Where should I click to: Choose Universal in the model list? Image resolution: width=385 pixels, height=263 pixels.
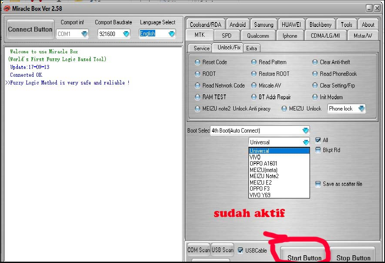[279, 151]
